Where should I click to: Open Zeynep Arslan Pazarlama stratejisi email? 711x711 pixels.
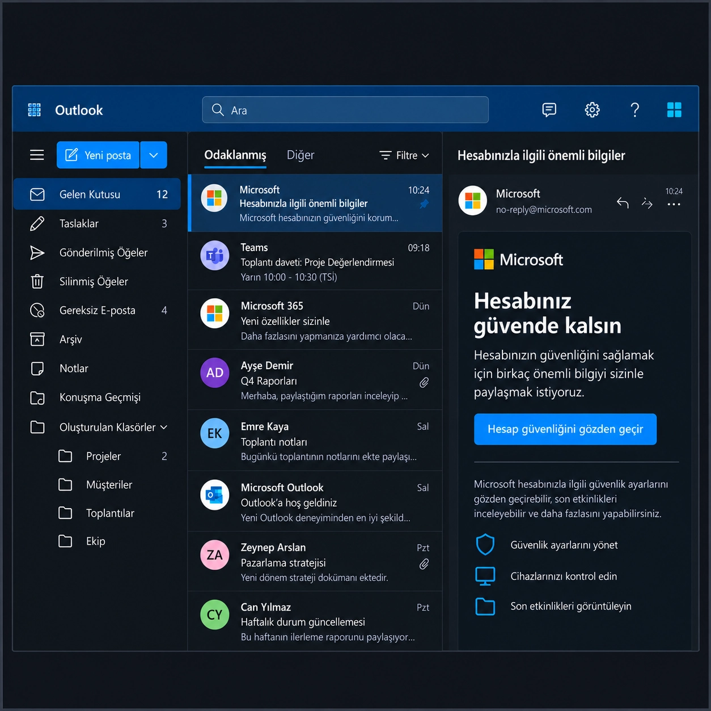[x=315, y=561]
